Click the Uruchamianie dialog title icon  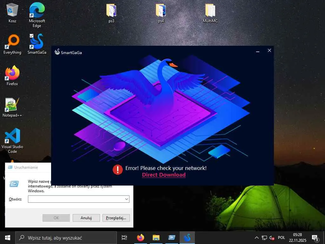10,167
